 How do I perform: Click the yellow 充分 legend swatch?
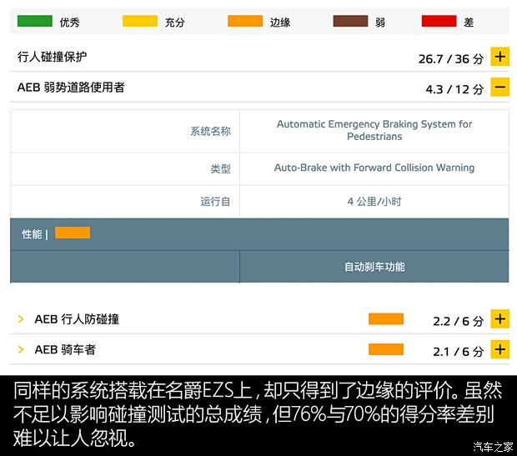(x=139, y=21)
